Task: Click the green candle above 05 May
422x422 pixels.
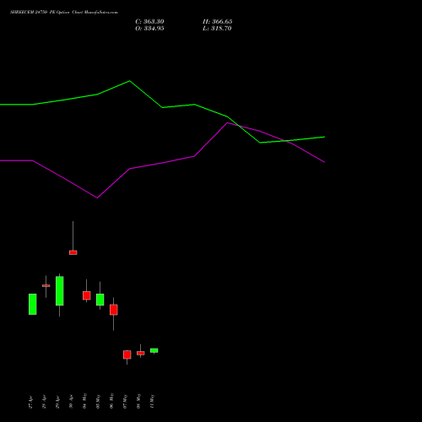Action: (x=100, y=300)
